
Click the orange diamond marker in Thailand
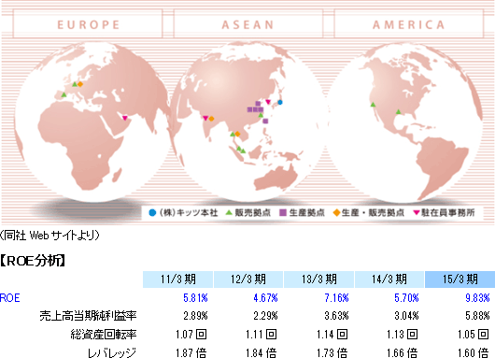click(x=237, y=134)
